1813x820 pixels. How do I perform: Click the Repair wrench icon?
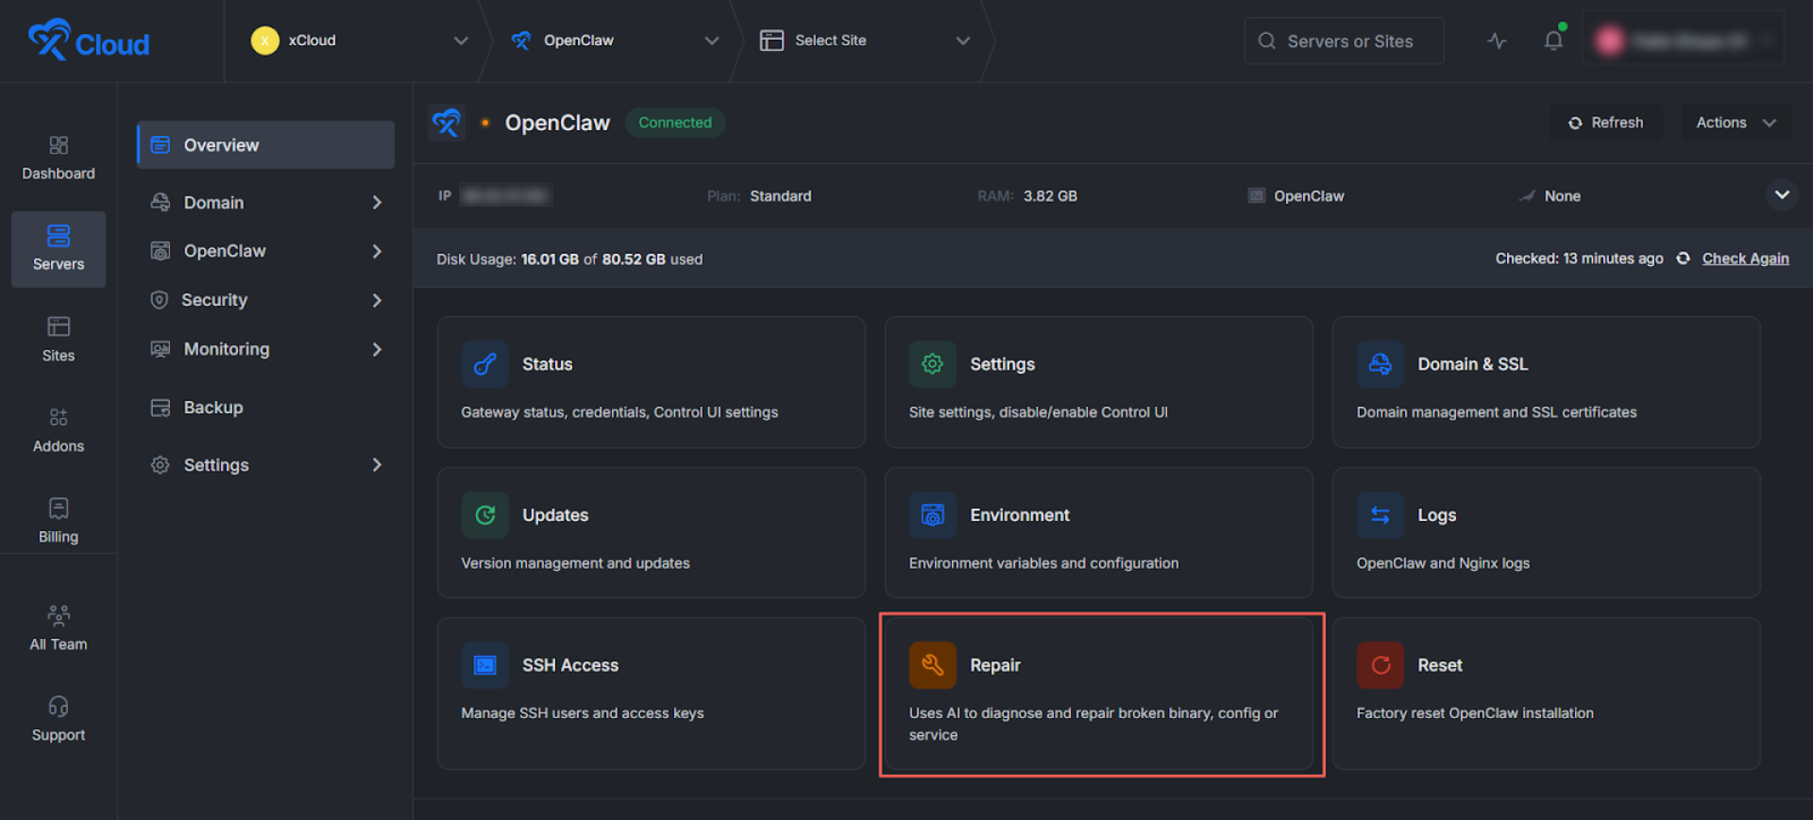tap(933, 665)
